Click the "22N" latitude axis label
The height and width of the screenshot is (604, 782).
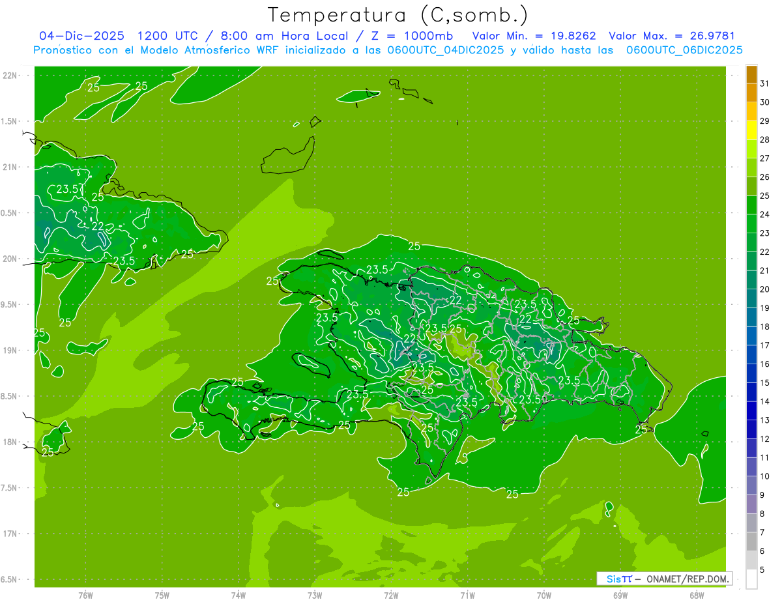[11, 76]
